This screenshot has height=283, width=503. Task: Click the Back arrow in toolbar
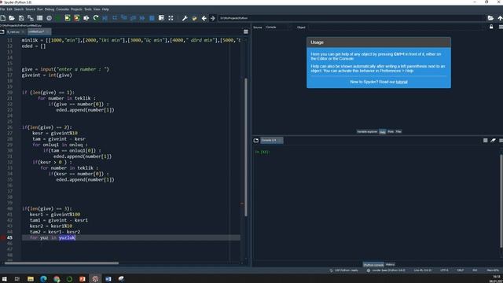(x=204, y=18)
